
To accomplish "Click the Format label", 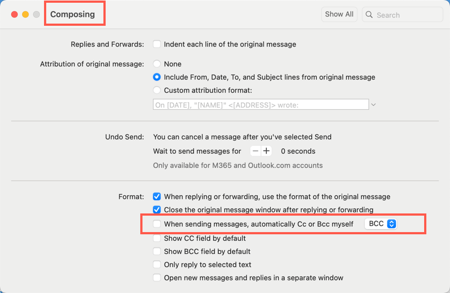I will 131,196.
